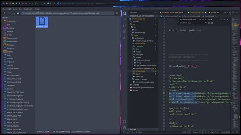Open Manage gear in VS Code activity bar

coord(125,127)
